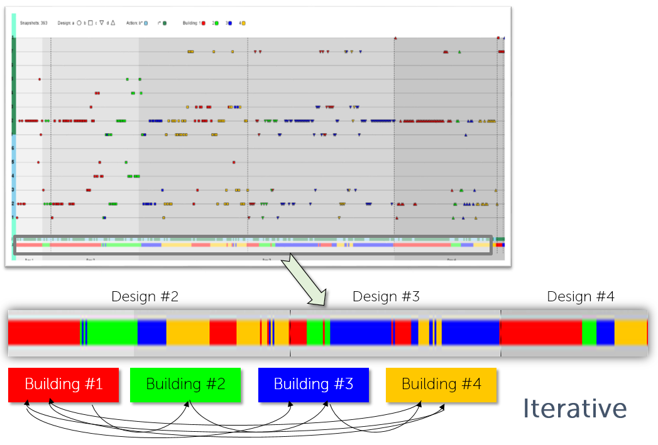Click the Snapshots 393 counter text

(33, 23)
